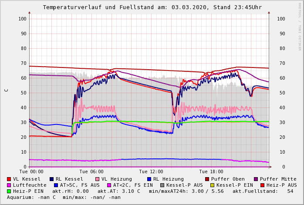
Task: Click the purple Puffer Mitte legend swatch
Action: [256, 179]
